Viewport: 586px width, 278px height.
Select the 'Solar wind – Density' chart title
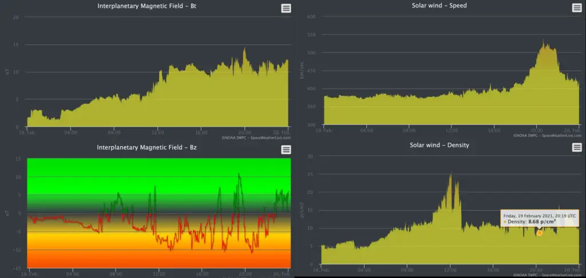[x=439, y=145]
